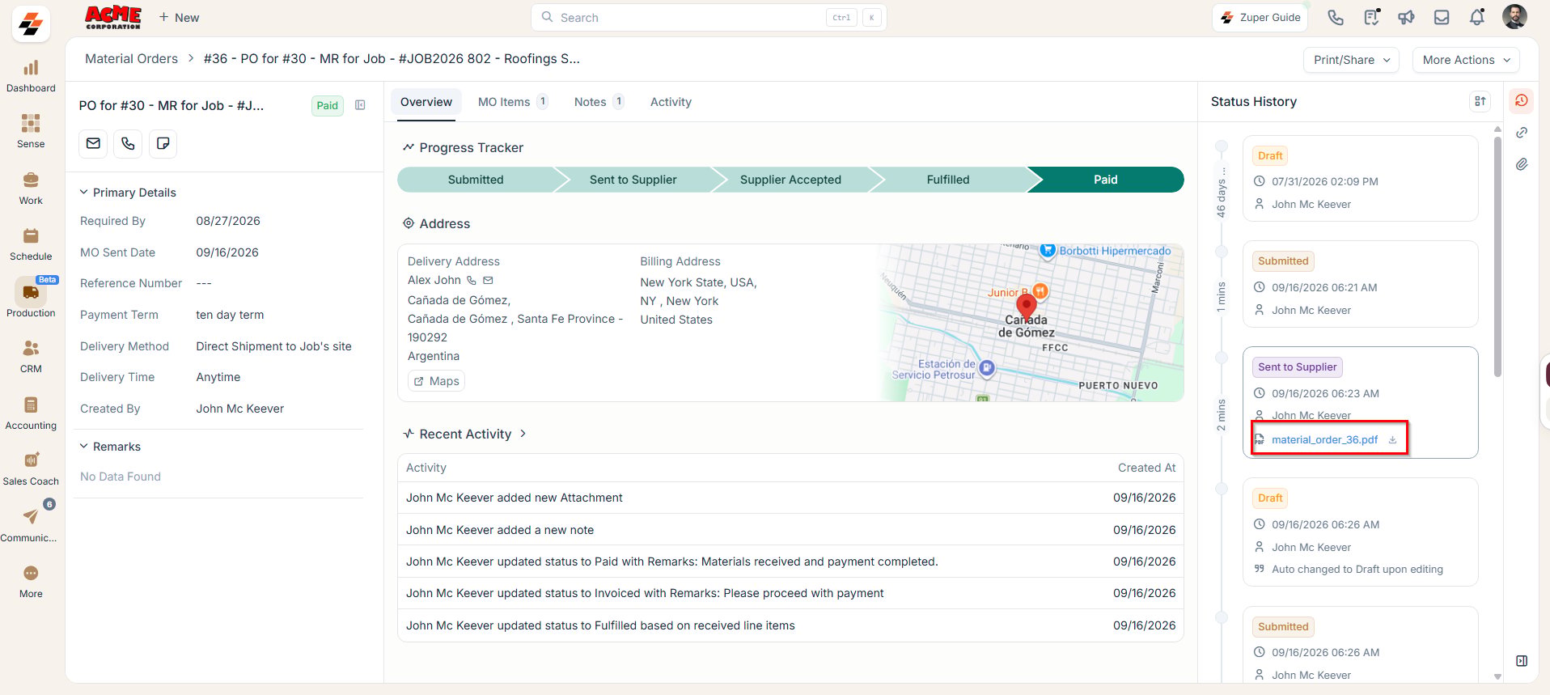The height and width of the screenshot is (695, 1550).
Task: Open the linked items icon on right rail
Action: click(x=1522, y=133)
